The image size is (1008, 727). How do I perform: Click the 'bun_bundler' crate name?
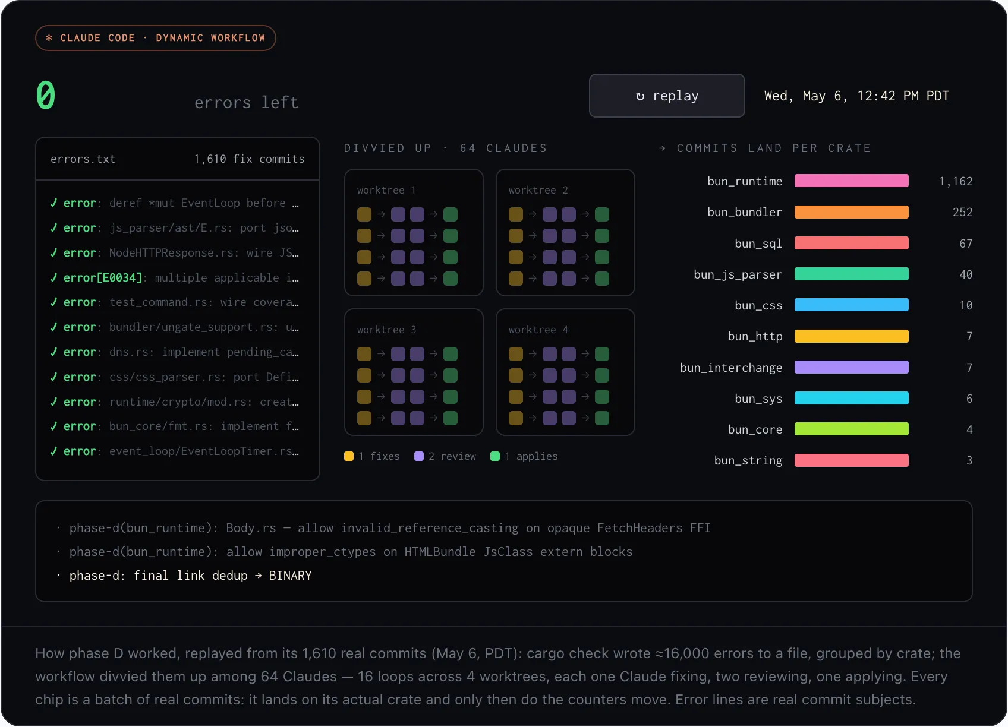tap(745, 212)
